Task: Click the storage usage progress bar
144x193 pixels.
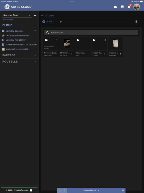Action: [19, 187]
